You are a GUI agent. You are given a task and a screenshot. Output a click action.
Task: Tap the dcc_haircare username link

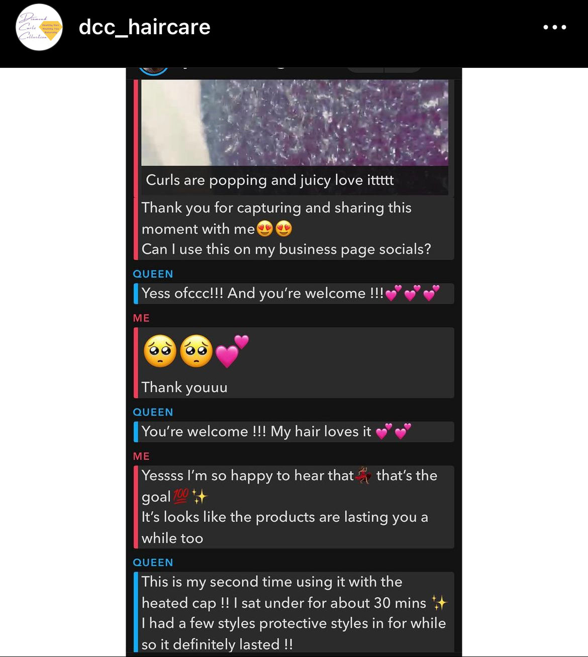pyautogui.click(x=144, y=27)
